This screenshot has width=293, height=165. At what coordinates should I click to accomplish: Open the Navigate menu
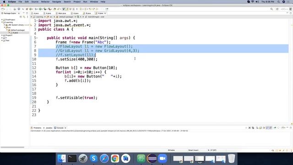coord(56,2)
